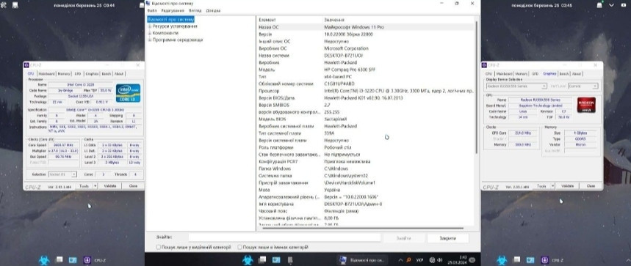Click the Знайти search button
Image resolution: width=631 pixels, height=266 pixels.
[x=403, y=238]
